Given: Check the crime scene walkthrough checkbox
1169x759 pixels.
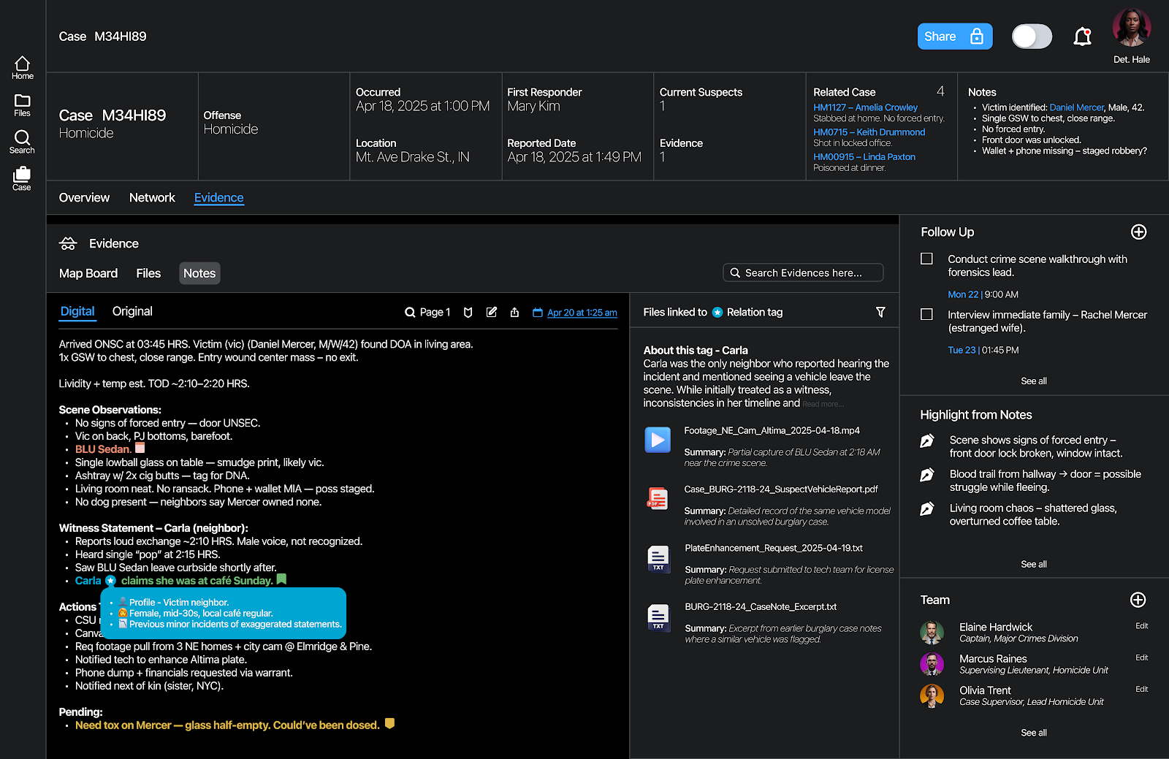Looking at the screenshot, I should point(926,259).
